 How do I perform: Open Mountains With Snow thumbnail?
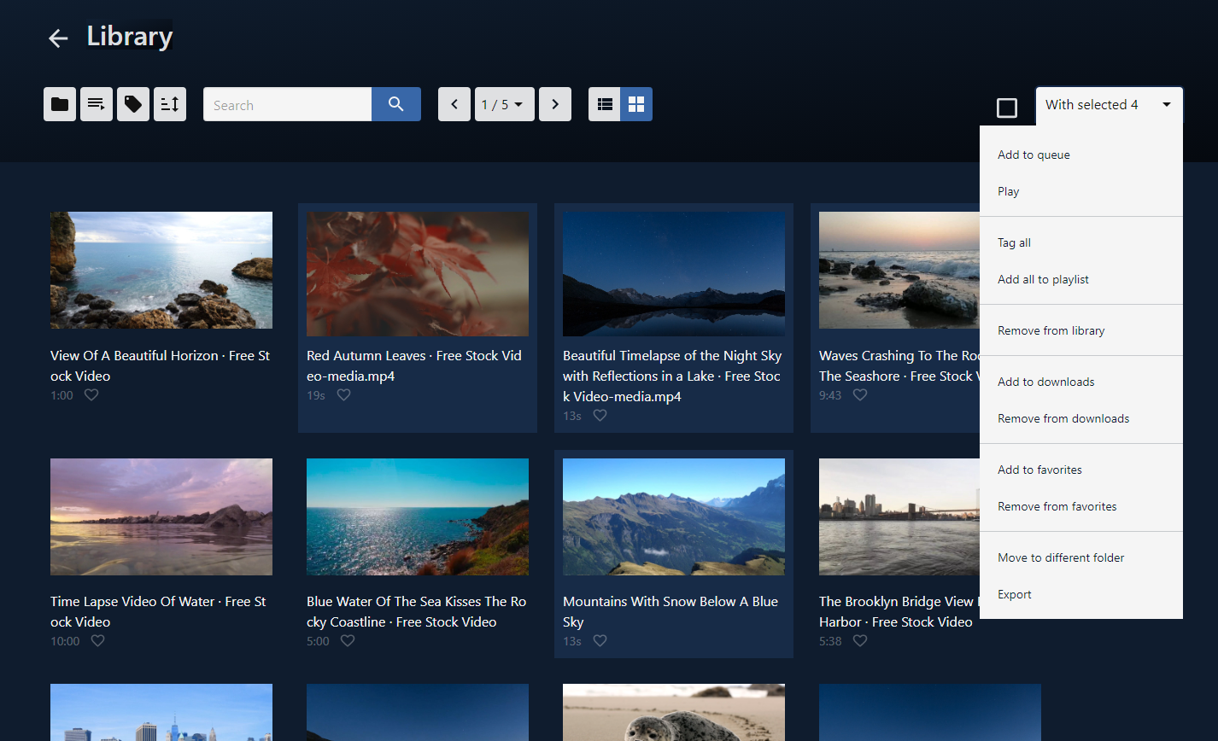[x=674, y=516]
